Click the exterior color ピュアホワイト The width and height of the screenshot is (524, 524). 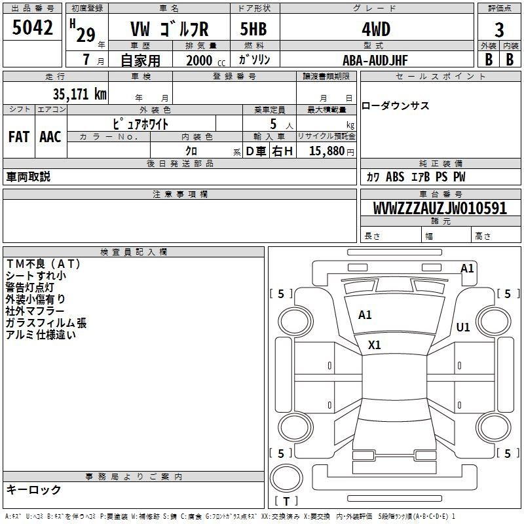pyautogui.click(x=140, y=124)
